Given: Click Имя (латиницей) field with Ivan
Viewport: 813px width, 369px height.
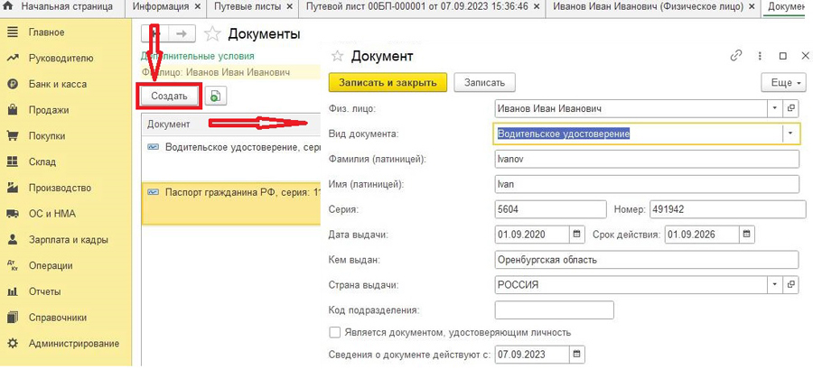Looking at the screenshot, I should point(647,184).
